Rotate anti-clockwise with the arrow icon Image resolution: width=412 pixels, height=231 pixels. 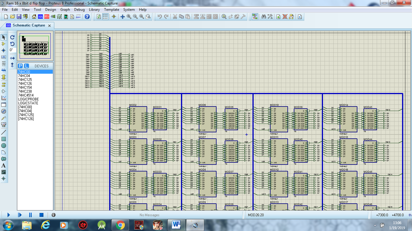(x=12, y=44)
